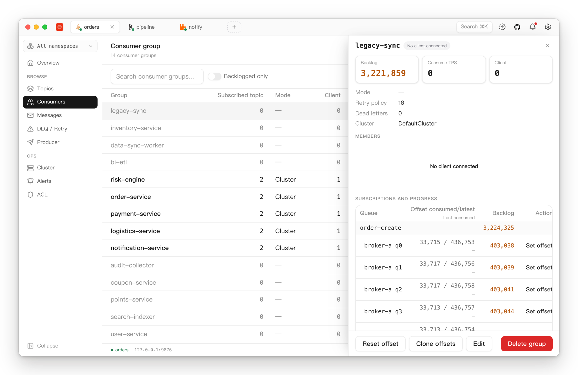Select Consumers in sidebar
This screenshot has width=578, height=375.
[x=60, y=102]
